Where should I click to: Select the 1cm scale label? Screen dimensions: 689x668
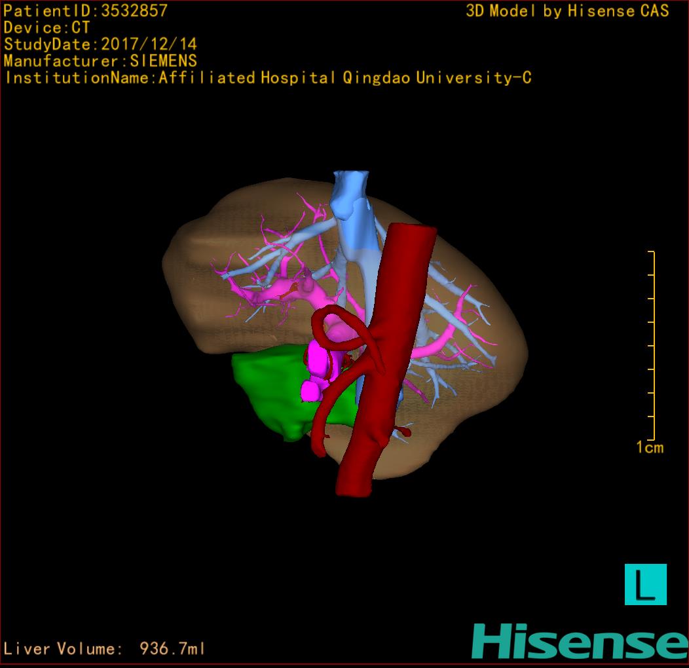[x=649, y=448]
